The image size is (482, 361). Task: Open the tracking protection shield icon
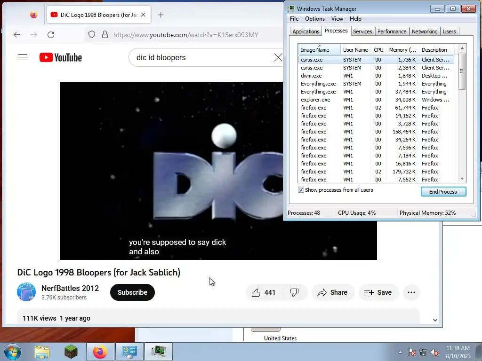92,34
